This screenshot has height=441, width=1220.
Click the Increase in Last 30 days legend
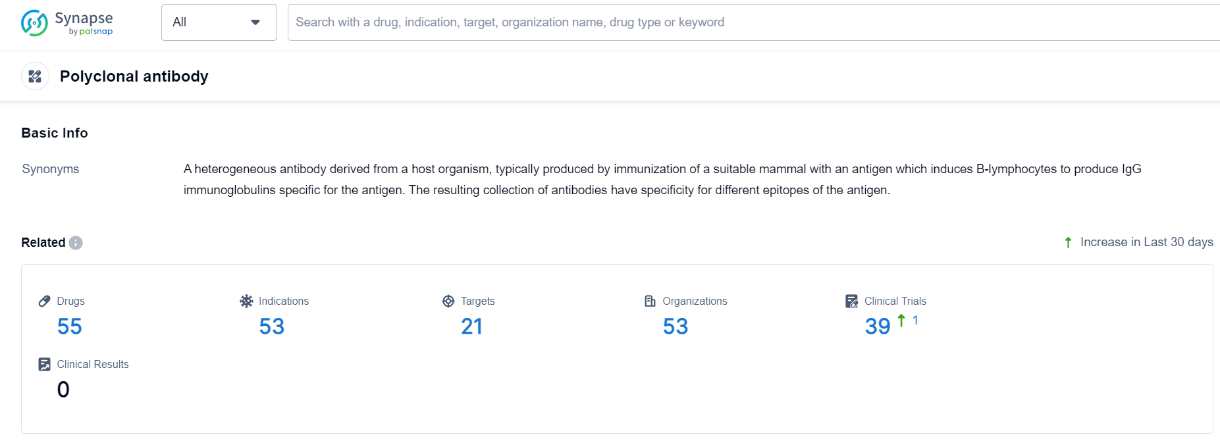click(x=1146, y=242)
